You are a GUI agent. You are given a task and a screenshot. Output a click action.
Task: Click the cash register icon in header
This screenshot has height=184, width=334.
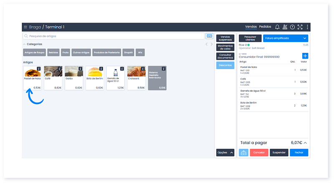click(285, 27)
